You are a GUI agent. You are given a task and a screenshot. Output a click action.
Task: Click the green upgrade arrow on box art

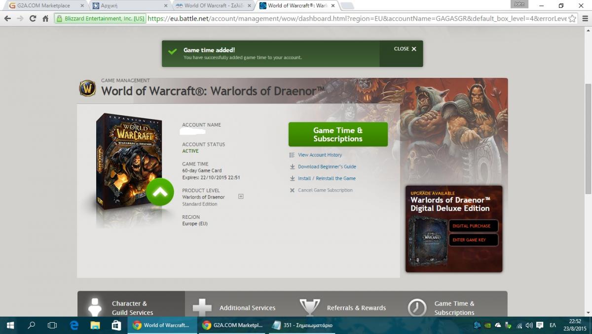click(x=160, y=192)
